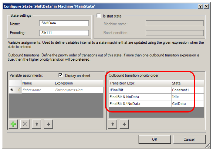The height and width of the screenshot is (151, 213).
Task: Click the 'Enter expression' variable cell
Action: click(x=79, y=90)
